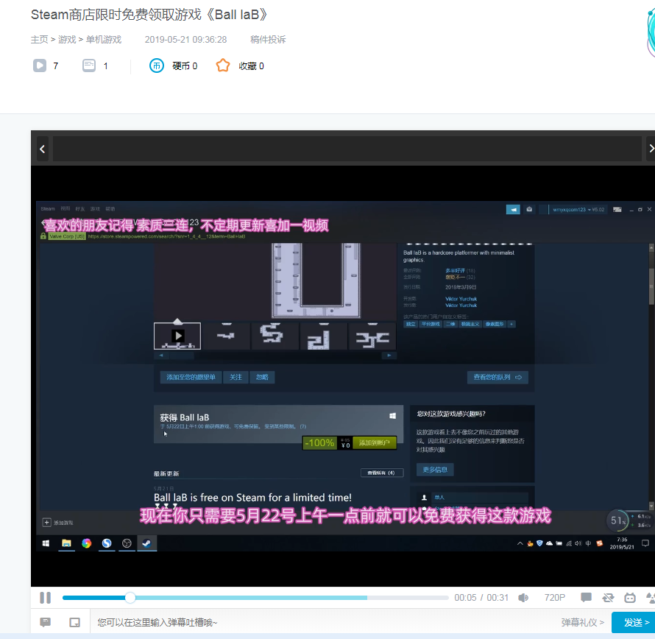This screenshot has height=639, width=655.
Task: Click the upload date 2019-05-21 09:36:28
Action: pos(185,40)
